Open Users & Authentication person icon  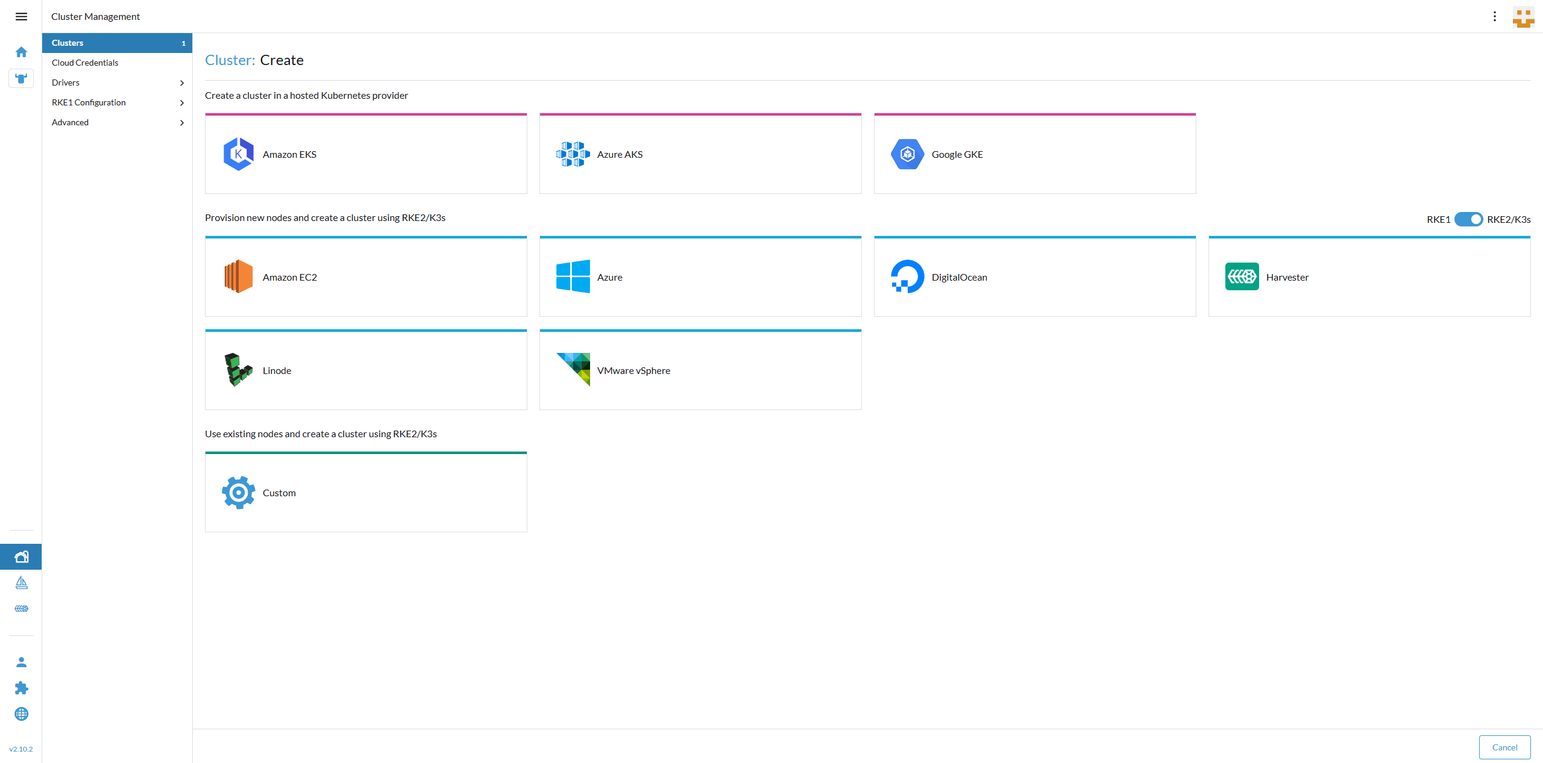[21, 662]
